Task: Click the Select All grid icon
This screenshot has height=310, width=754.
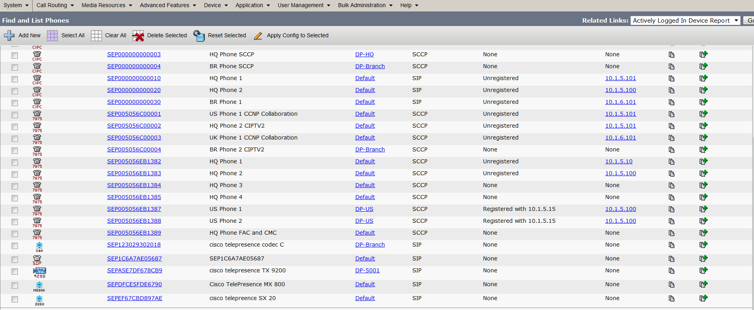Action: coord(52,36)
